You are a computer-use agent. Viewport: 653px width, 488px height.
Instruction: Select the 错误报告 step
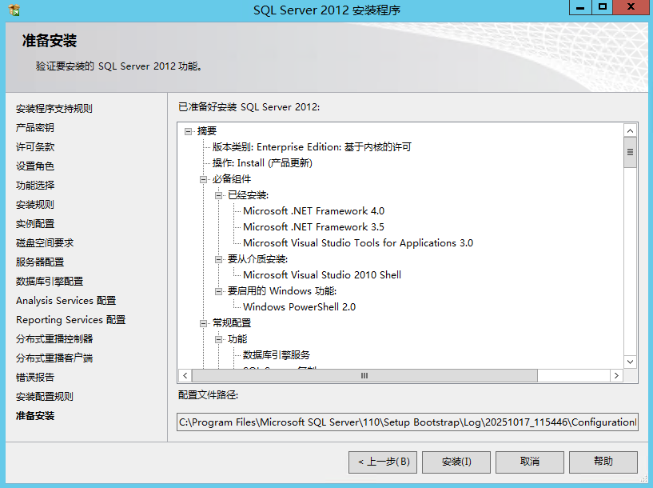pyautogui.click(x=35, y=377)
